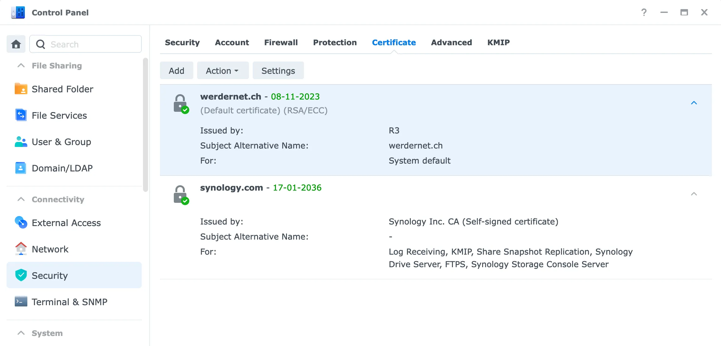Select the Terminal & SNMP label

coord(69,302)
